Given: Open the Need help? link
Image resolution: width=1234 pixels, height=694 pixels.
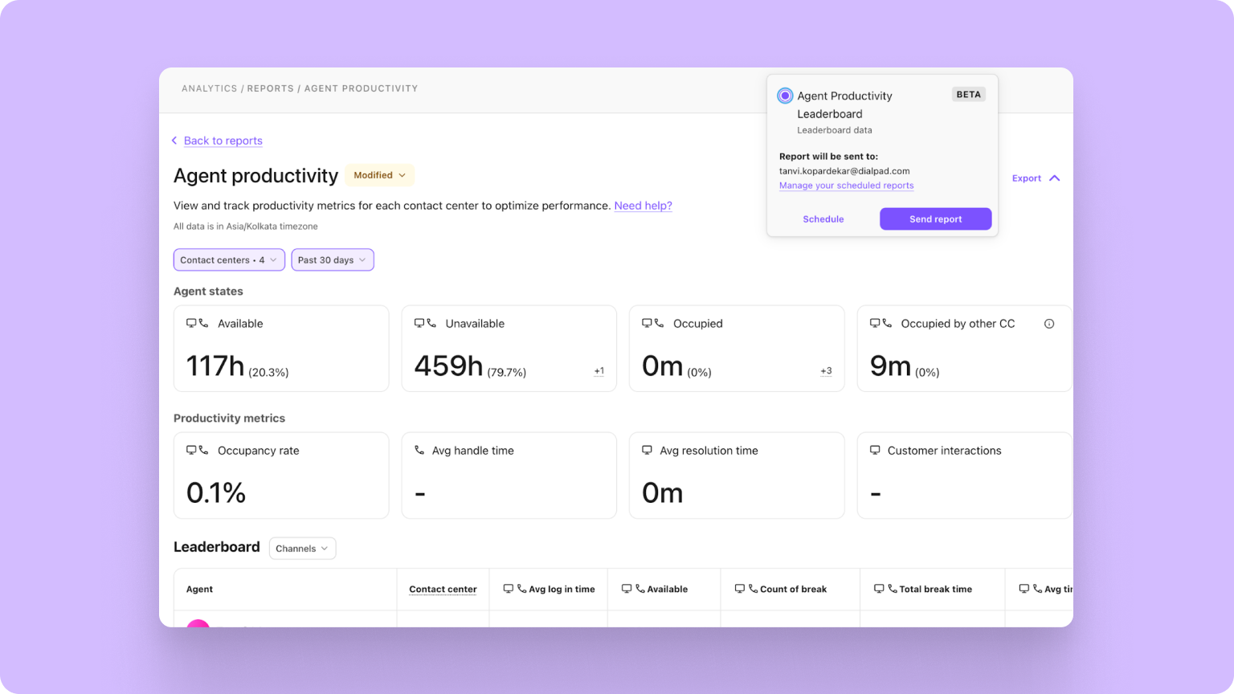Looking at the screenshot, I should tap(642, 206).
